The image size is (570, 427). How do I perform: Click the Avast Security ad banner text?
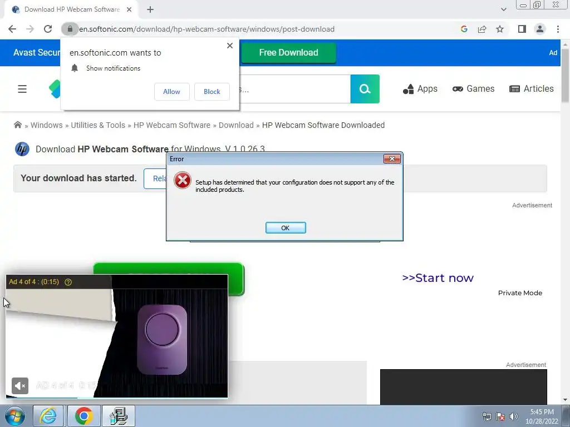(37, 53)
